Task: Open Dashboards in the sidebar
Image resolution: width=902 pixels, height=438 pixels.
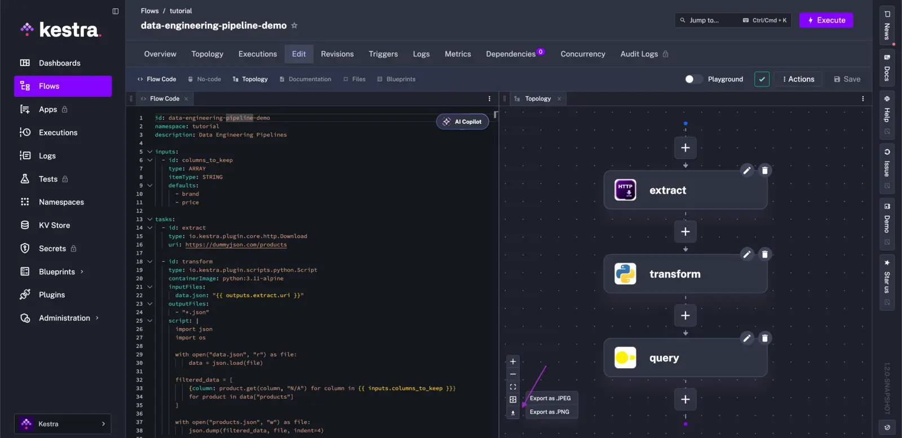Action: [x=63, y=63]
